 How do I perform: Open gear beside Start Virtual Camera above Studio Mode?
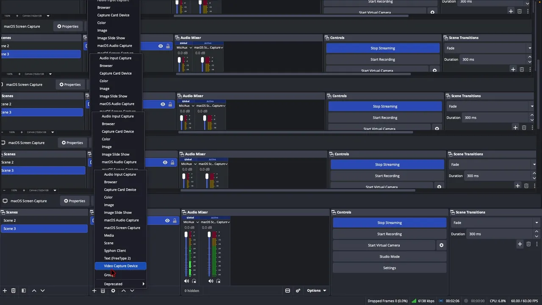pos(441,245)
